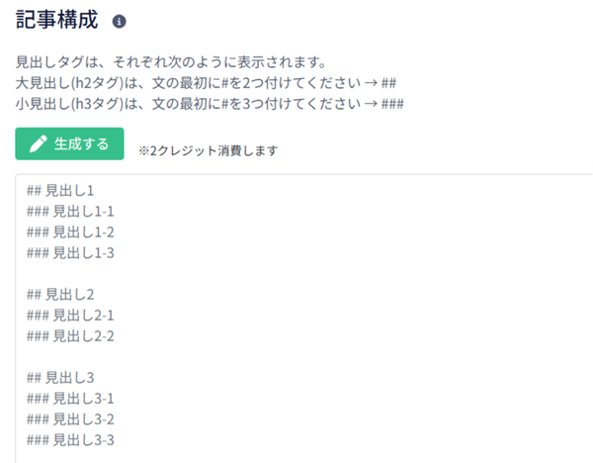The image size is (593, 463).
Task: Click the blank line above ## 見出し2
Action: point(302,274)
